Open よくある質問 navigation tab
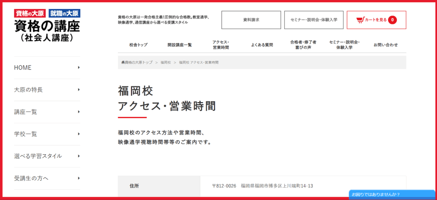This screenshot has width=437, height=200. pos(262,45)
